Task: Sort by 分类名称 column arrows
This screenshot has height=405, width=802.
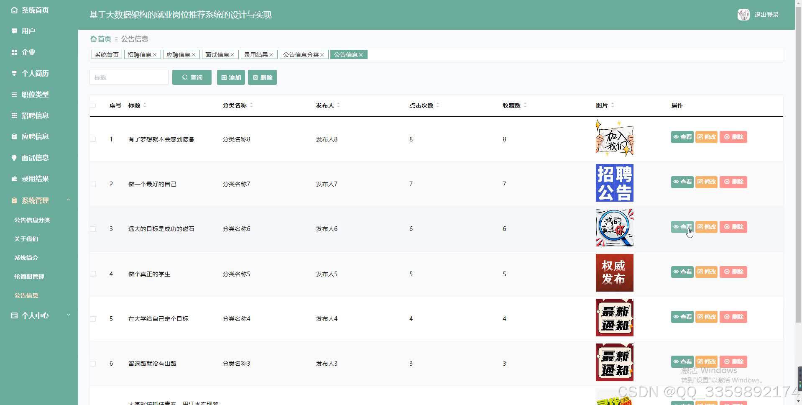Action: point(251,105)
